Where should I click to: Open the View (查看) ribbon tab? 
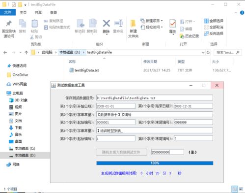[x=54, y=12]
